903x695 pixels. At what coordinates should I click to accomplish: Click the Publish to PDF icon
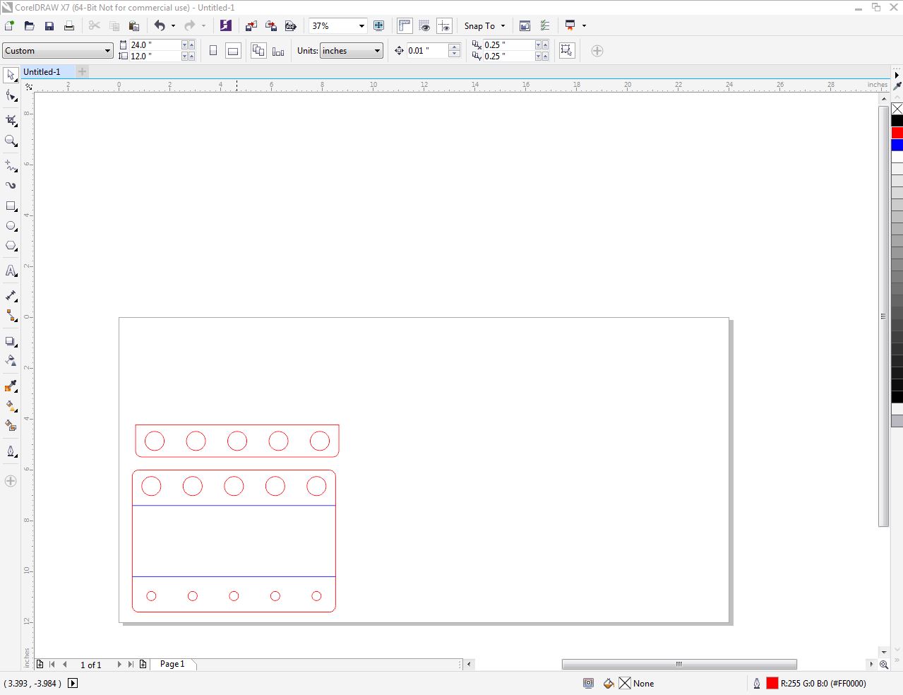tap(291, 26)
